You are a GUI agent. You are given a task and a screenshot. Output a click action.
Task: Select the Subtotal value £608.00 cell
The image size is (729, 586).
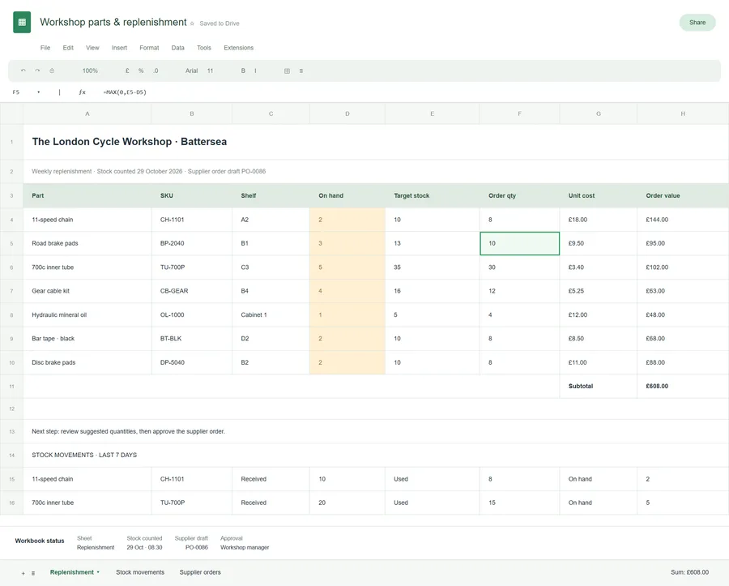pyautogui.click(x=683, y=386)
